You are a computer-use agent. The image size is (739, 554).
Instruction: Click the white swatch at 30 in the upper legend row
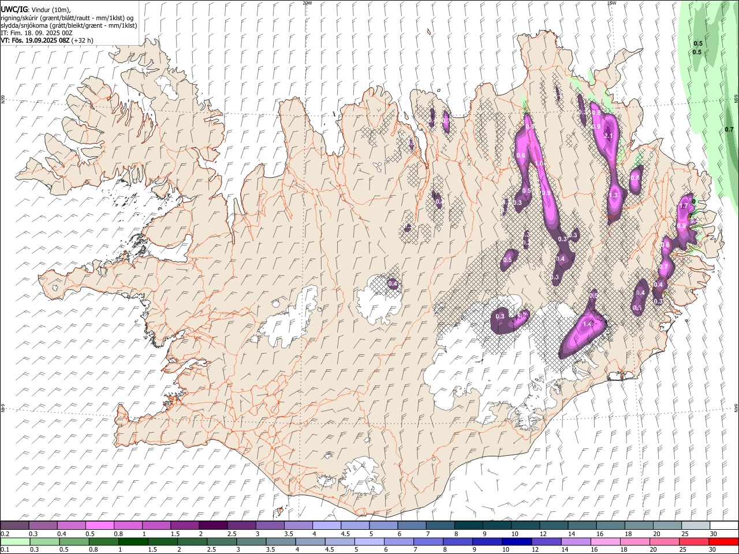[723, 525]
